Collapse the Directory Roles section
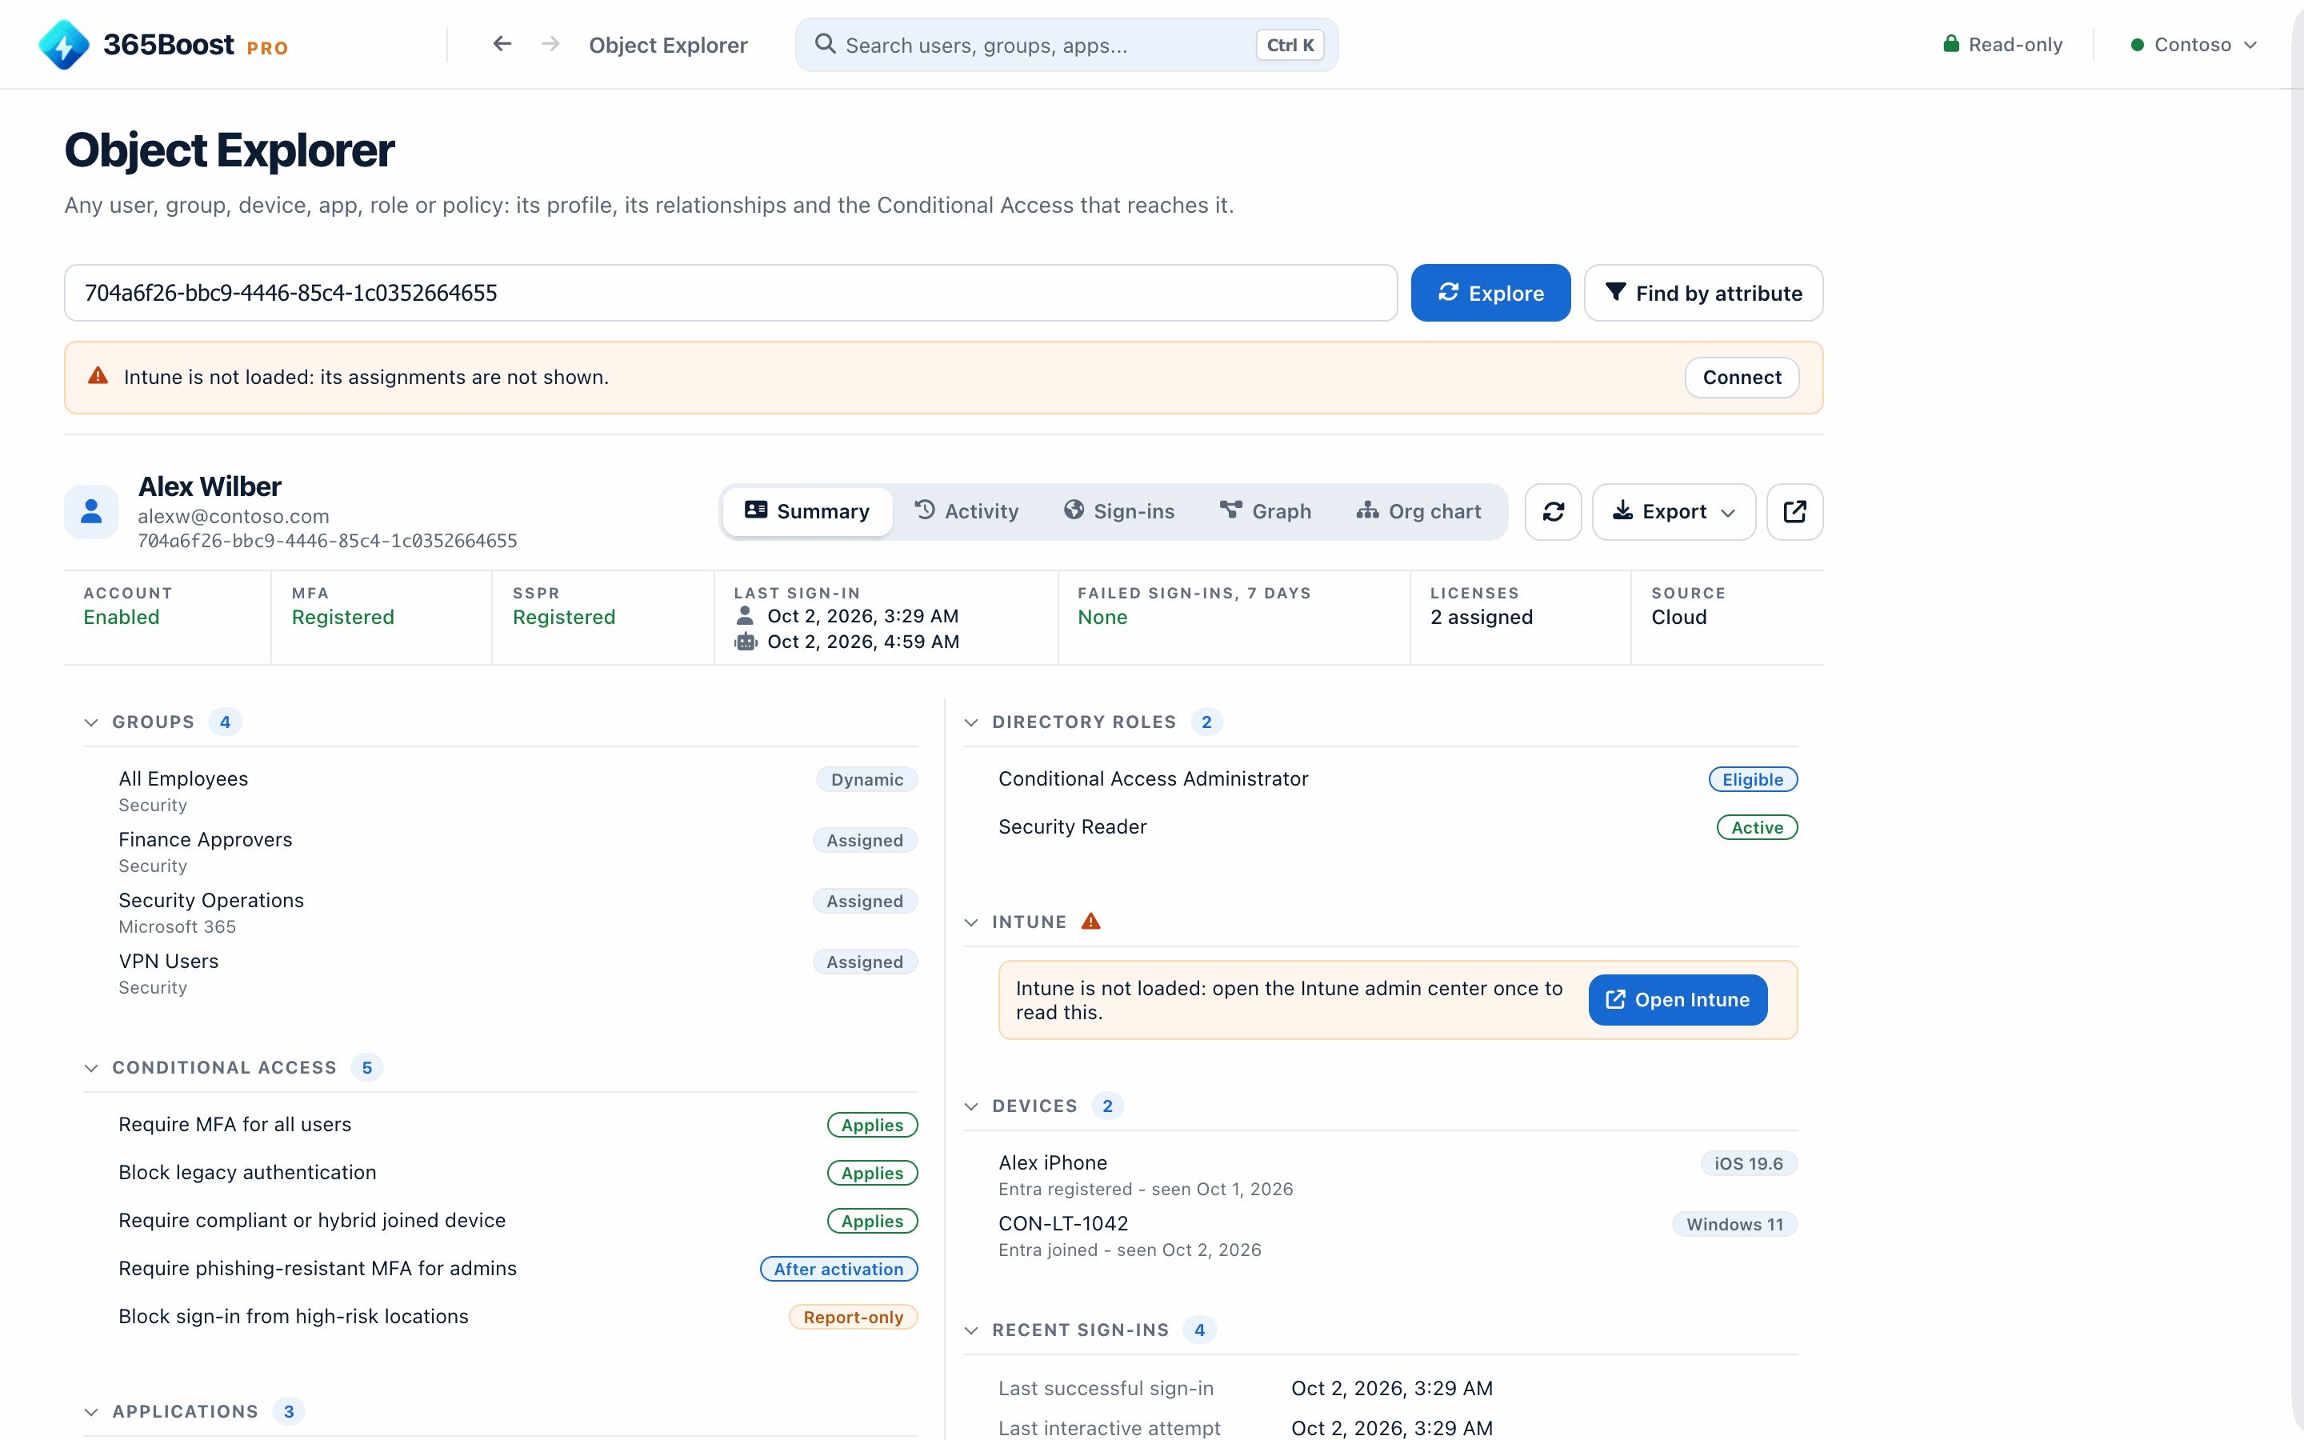 click(x=971, y=722)
